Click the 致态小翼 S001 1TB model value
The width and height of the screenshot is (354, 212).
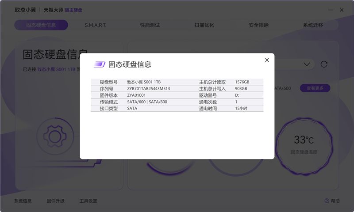[144, 82]
